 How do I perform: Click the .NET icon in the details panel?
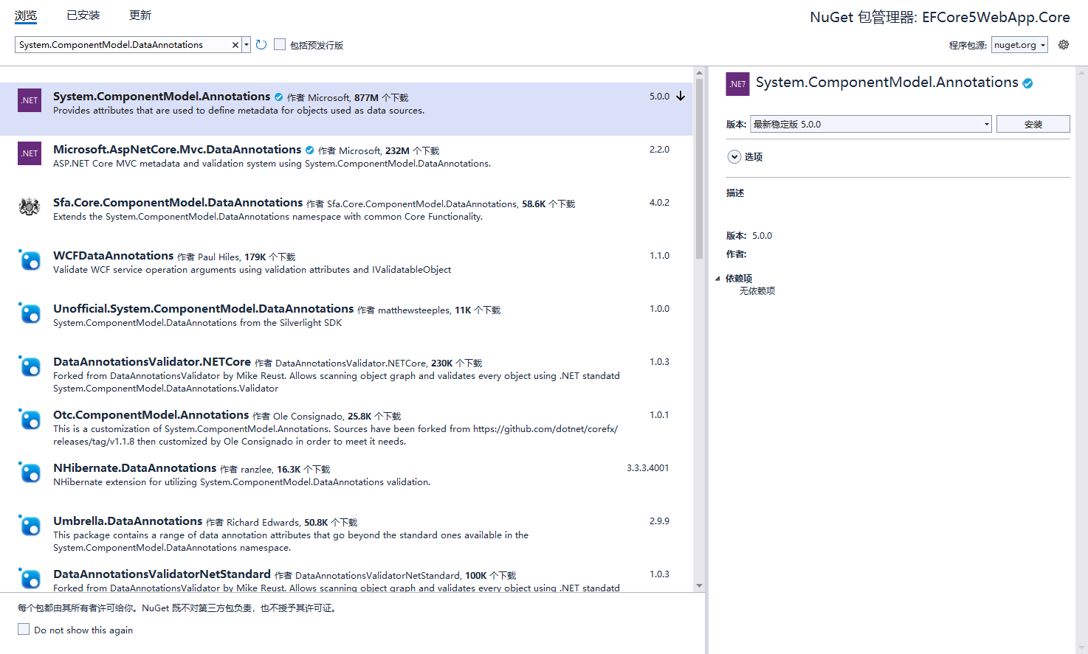pos(738,84)
